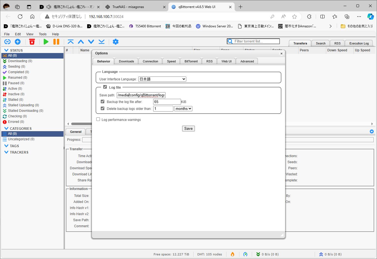Image resolution: width=377 pixels, height=259 pixels.
Task: Show more favorites bar items chevron
Action: coord(331,26)
